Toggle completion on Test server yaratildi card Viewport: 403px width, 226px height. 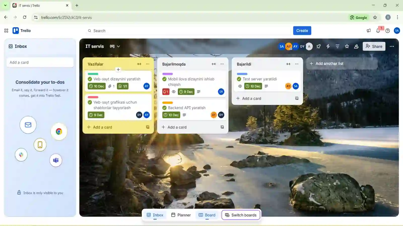(x=239, y=79)
